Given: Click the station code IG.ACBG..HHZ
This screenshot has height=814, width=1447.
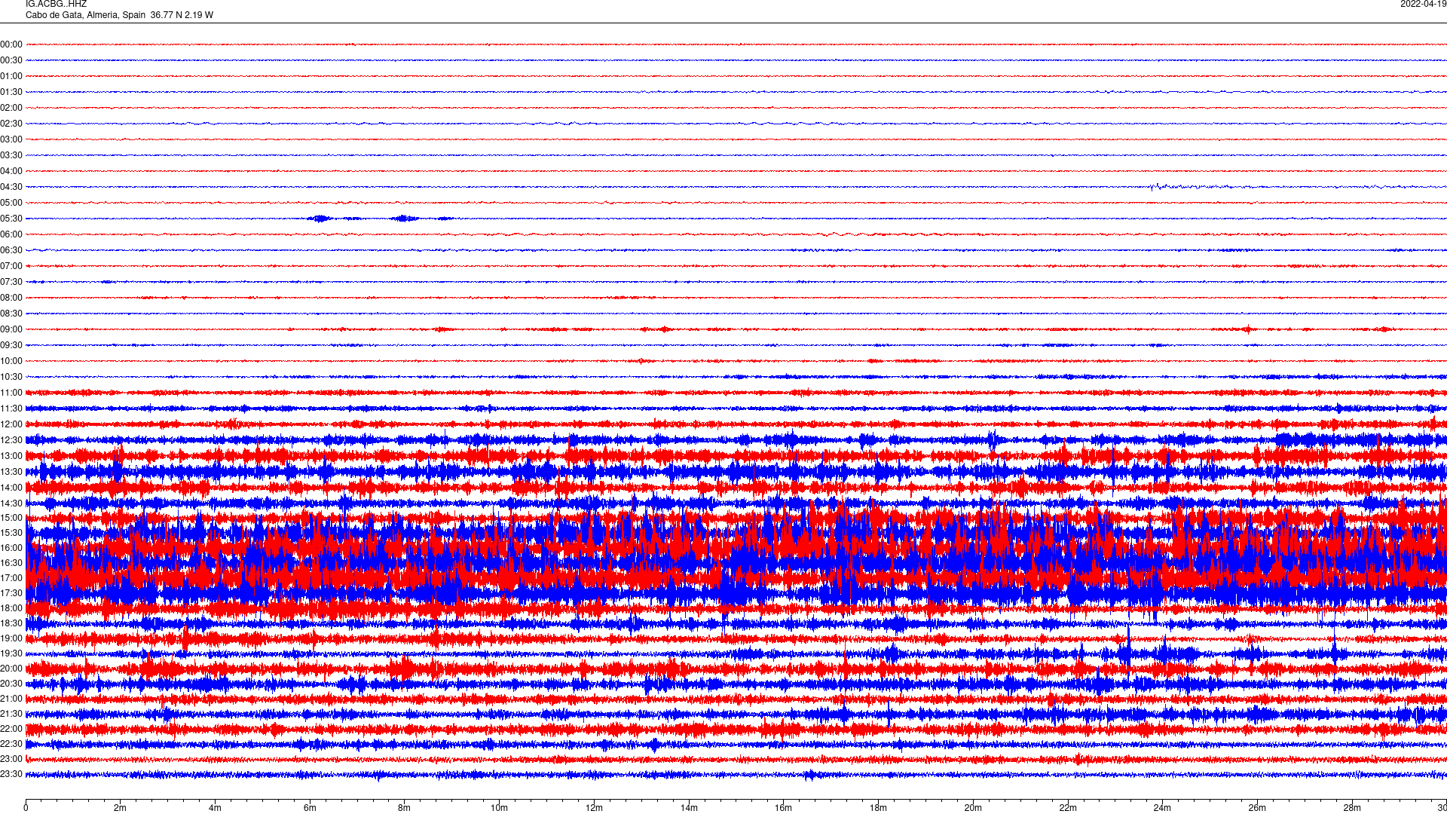Looking at the screenshot, I should pos(56,5).
